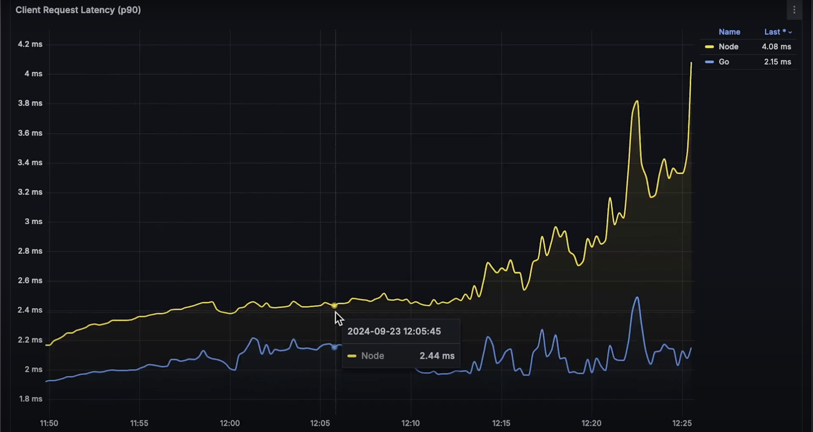This screenshot has height=432, width=813.
Task: Click the highlighted yellow Node data point
Action: click(334, 306)
